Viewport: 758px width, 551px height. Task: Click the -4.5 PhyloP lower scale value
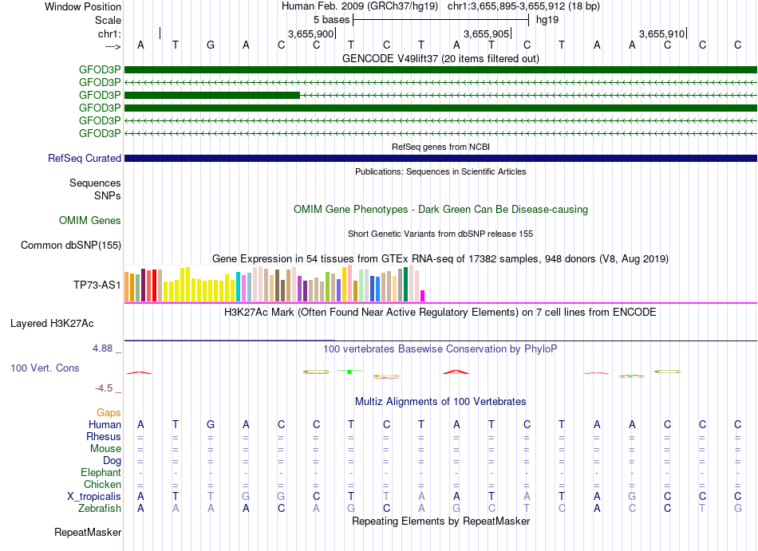coord(104,388)
